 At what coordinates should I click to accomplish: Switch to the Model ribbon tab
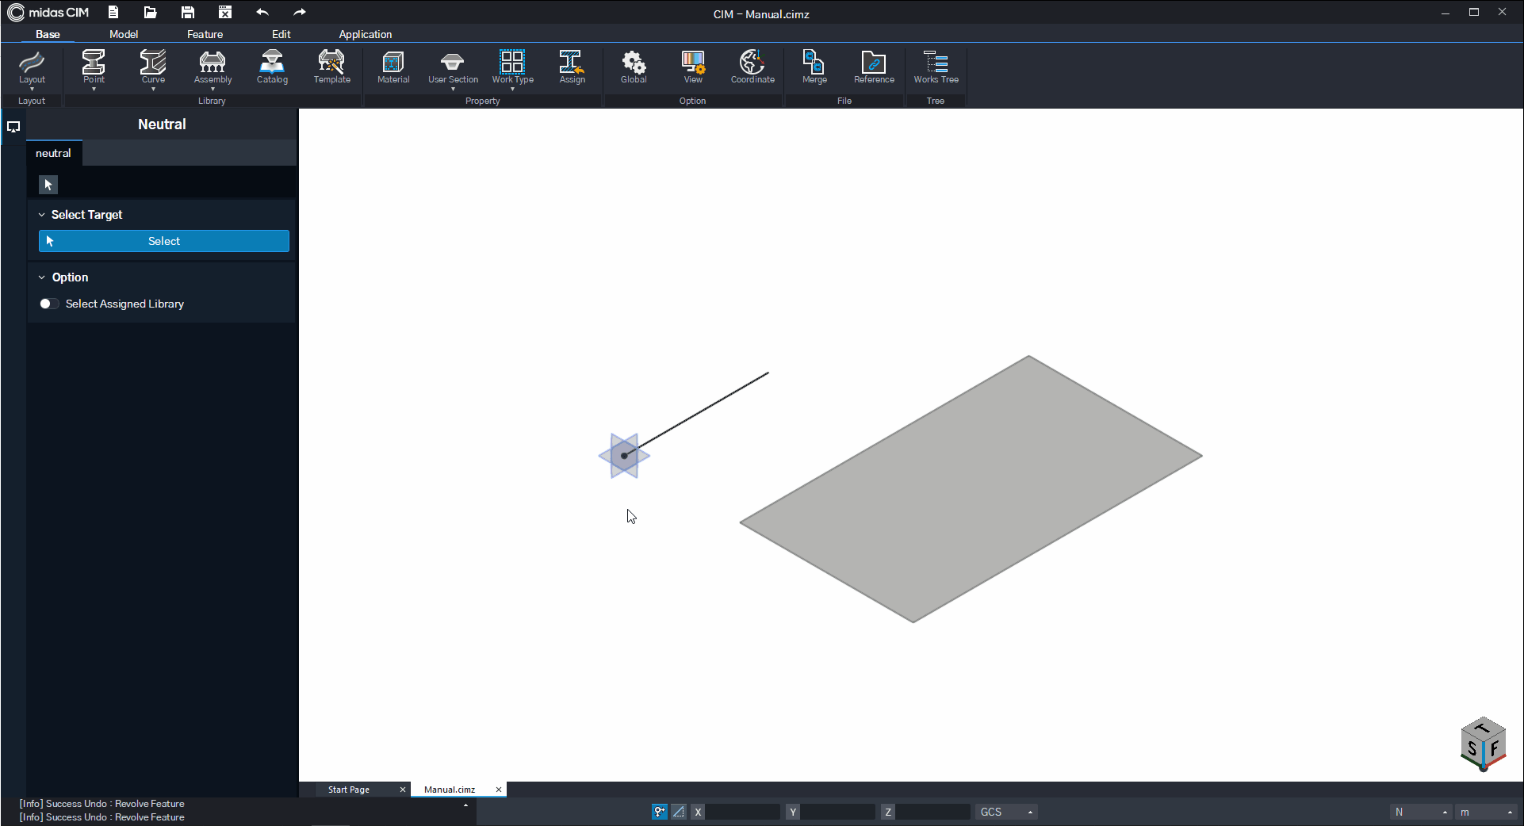point(124,34)
